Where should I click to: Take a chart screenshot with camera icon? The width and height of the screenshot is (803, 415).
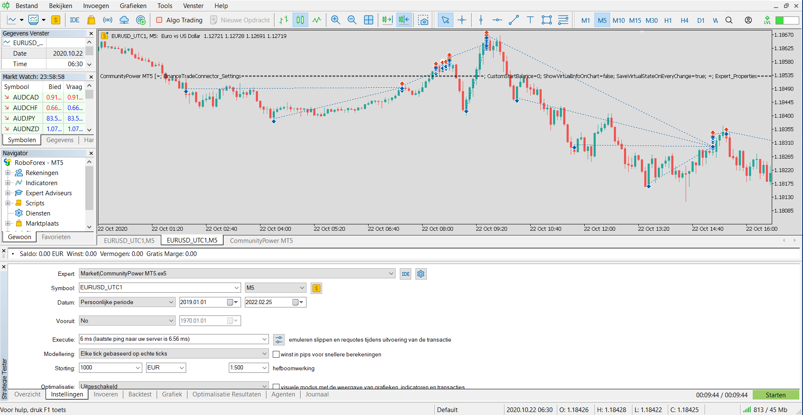(x=423, y=20)
